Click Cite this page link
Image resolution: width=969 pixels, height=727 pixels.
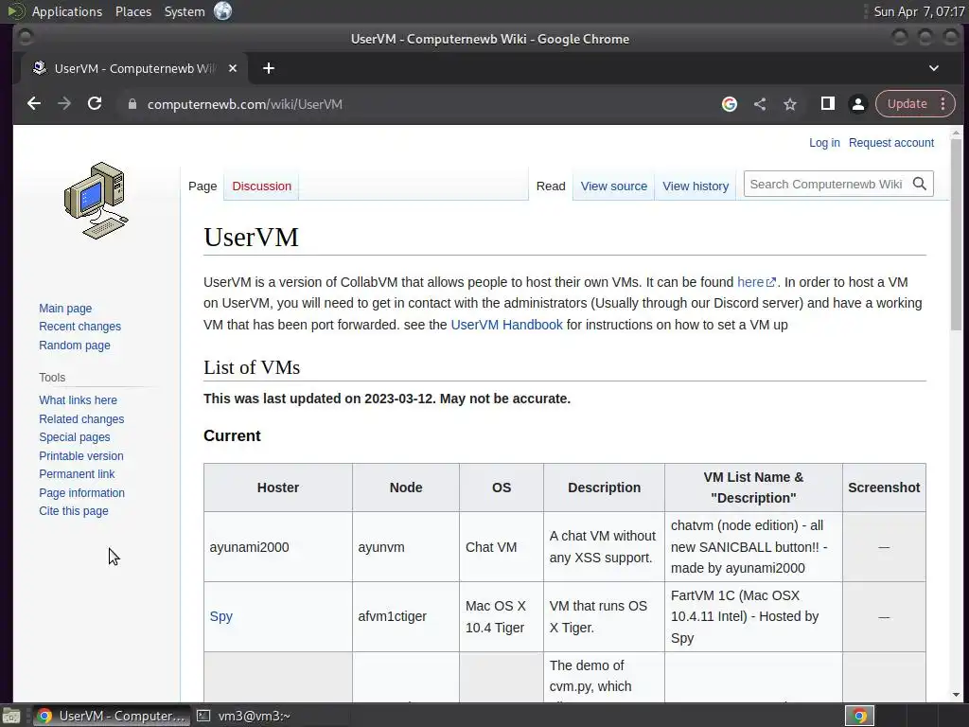pyautogui.click(x=74, y=511)
